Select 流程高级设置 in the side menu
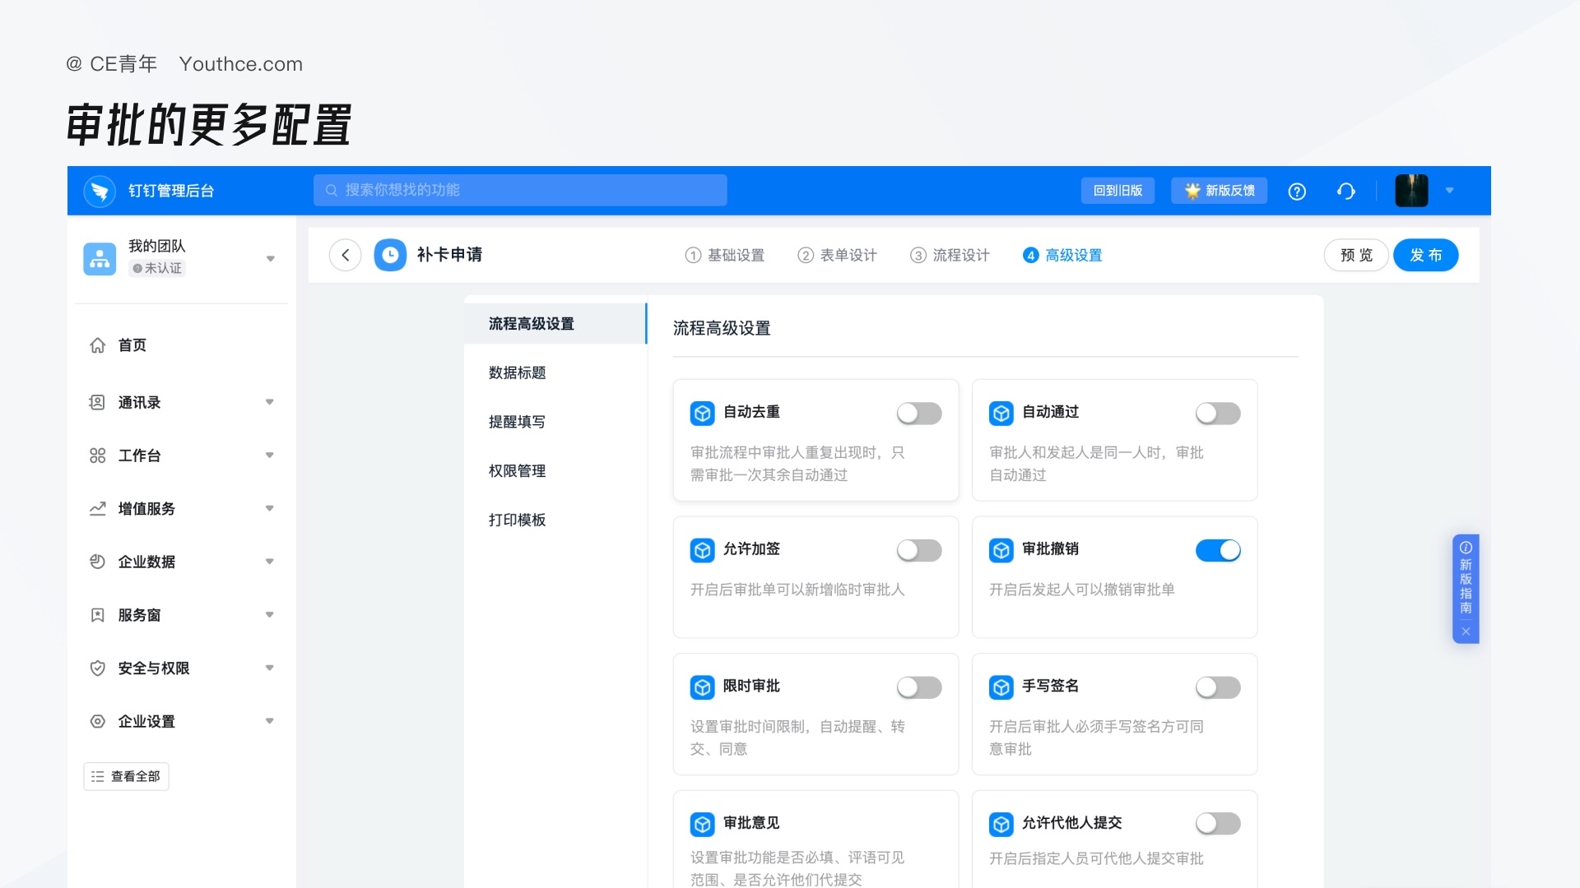The width and height of the screenshot is (1580, 888). click(555, 324)
